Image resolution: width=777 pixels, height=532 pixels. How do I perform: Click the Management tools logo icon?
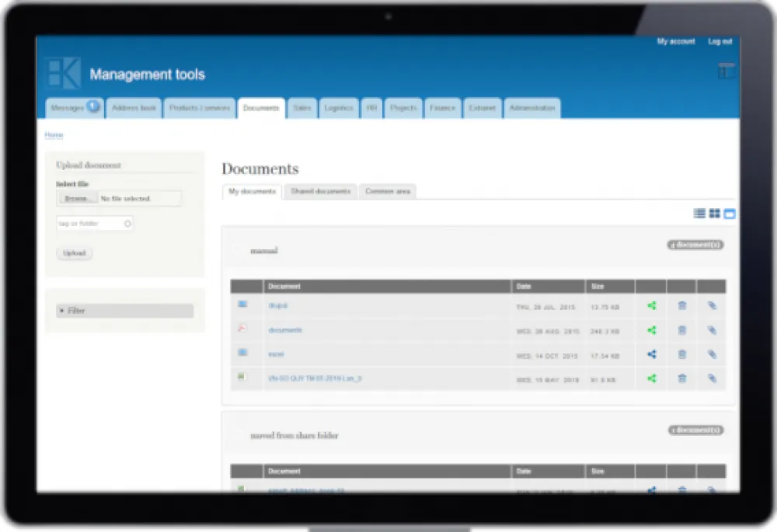(x=64, y=73)
